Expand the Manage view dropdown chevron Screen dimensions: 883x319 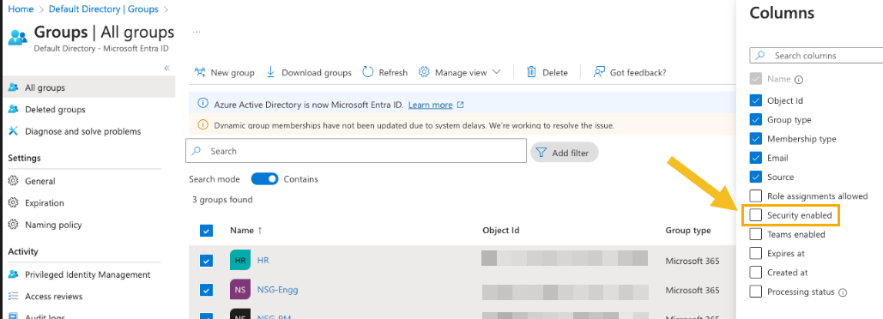tap(496, 72)
